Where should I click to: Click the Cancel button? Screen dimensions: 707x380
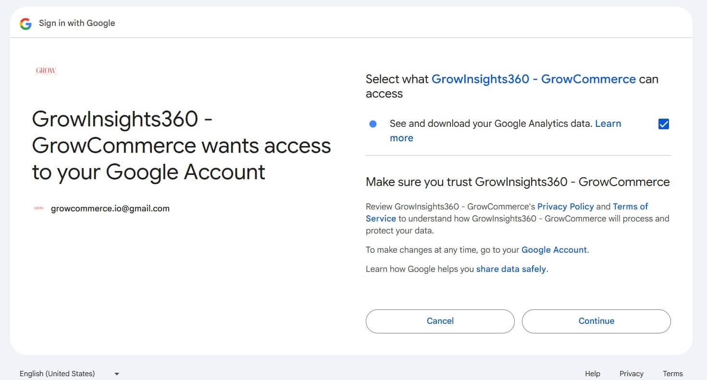tap(440, 321)
